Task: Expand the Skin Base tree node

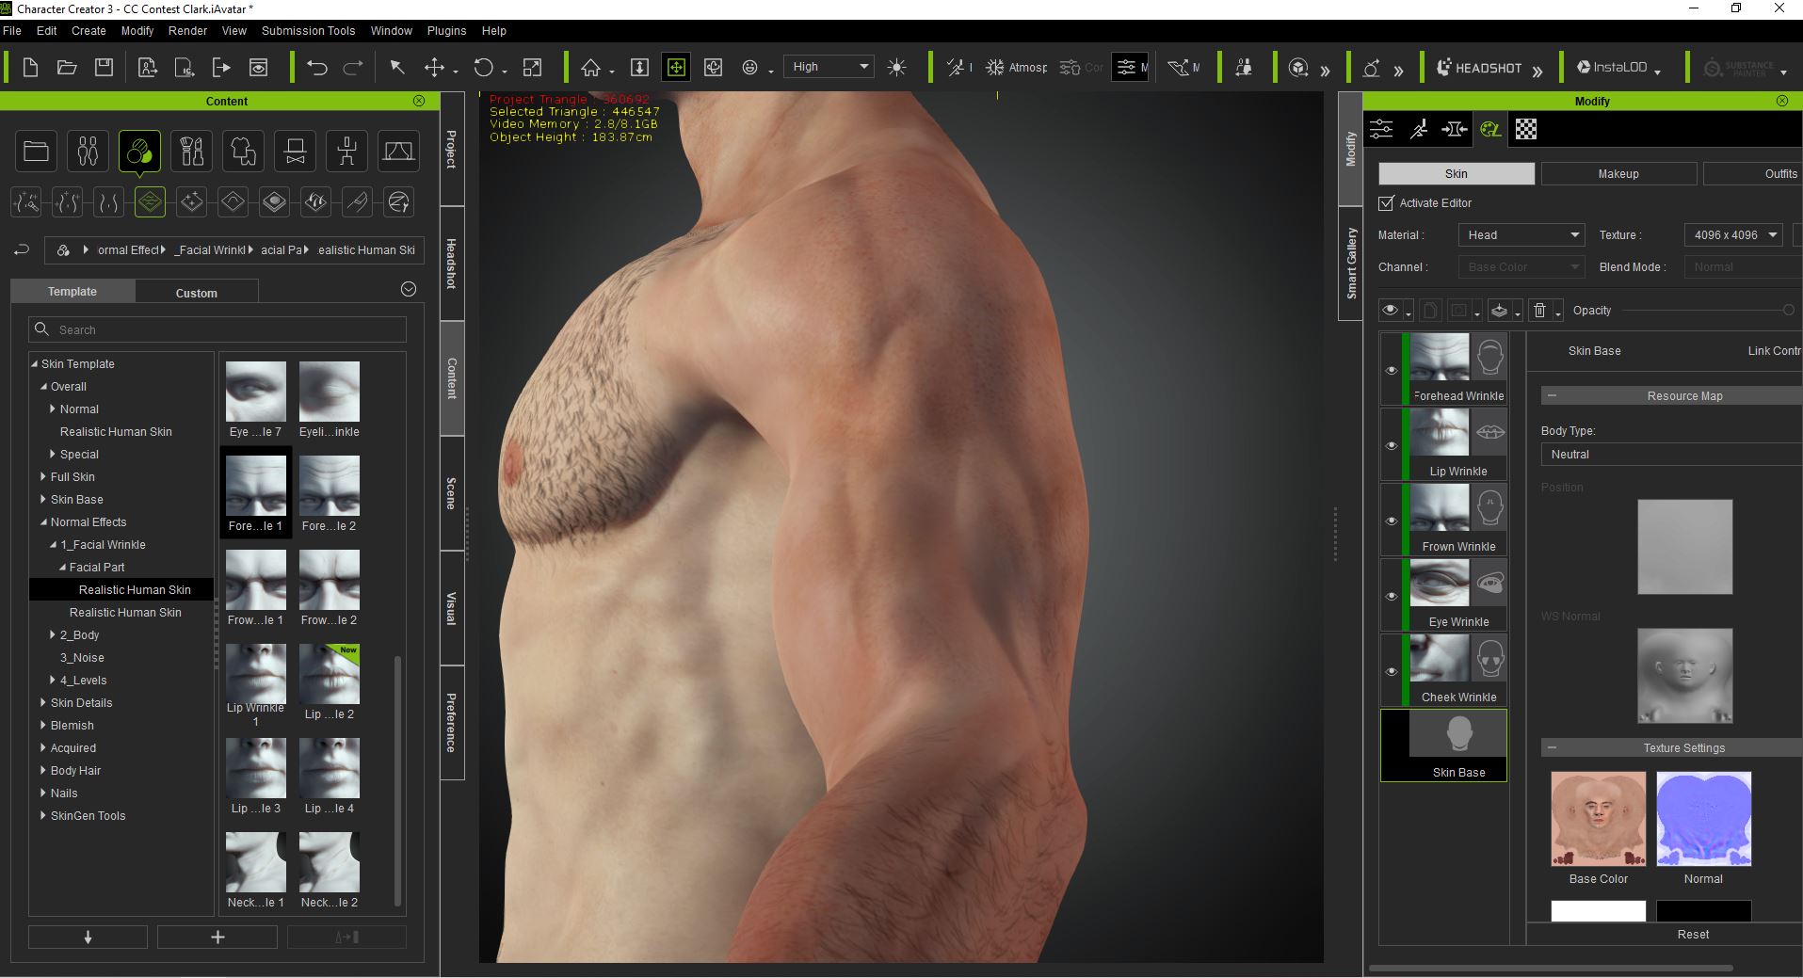Action: 43,499
